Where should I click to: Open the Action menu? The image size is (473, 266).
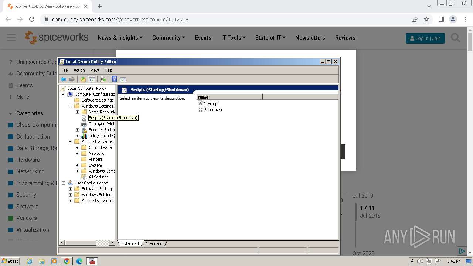click(79, 70)
